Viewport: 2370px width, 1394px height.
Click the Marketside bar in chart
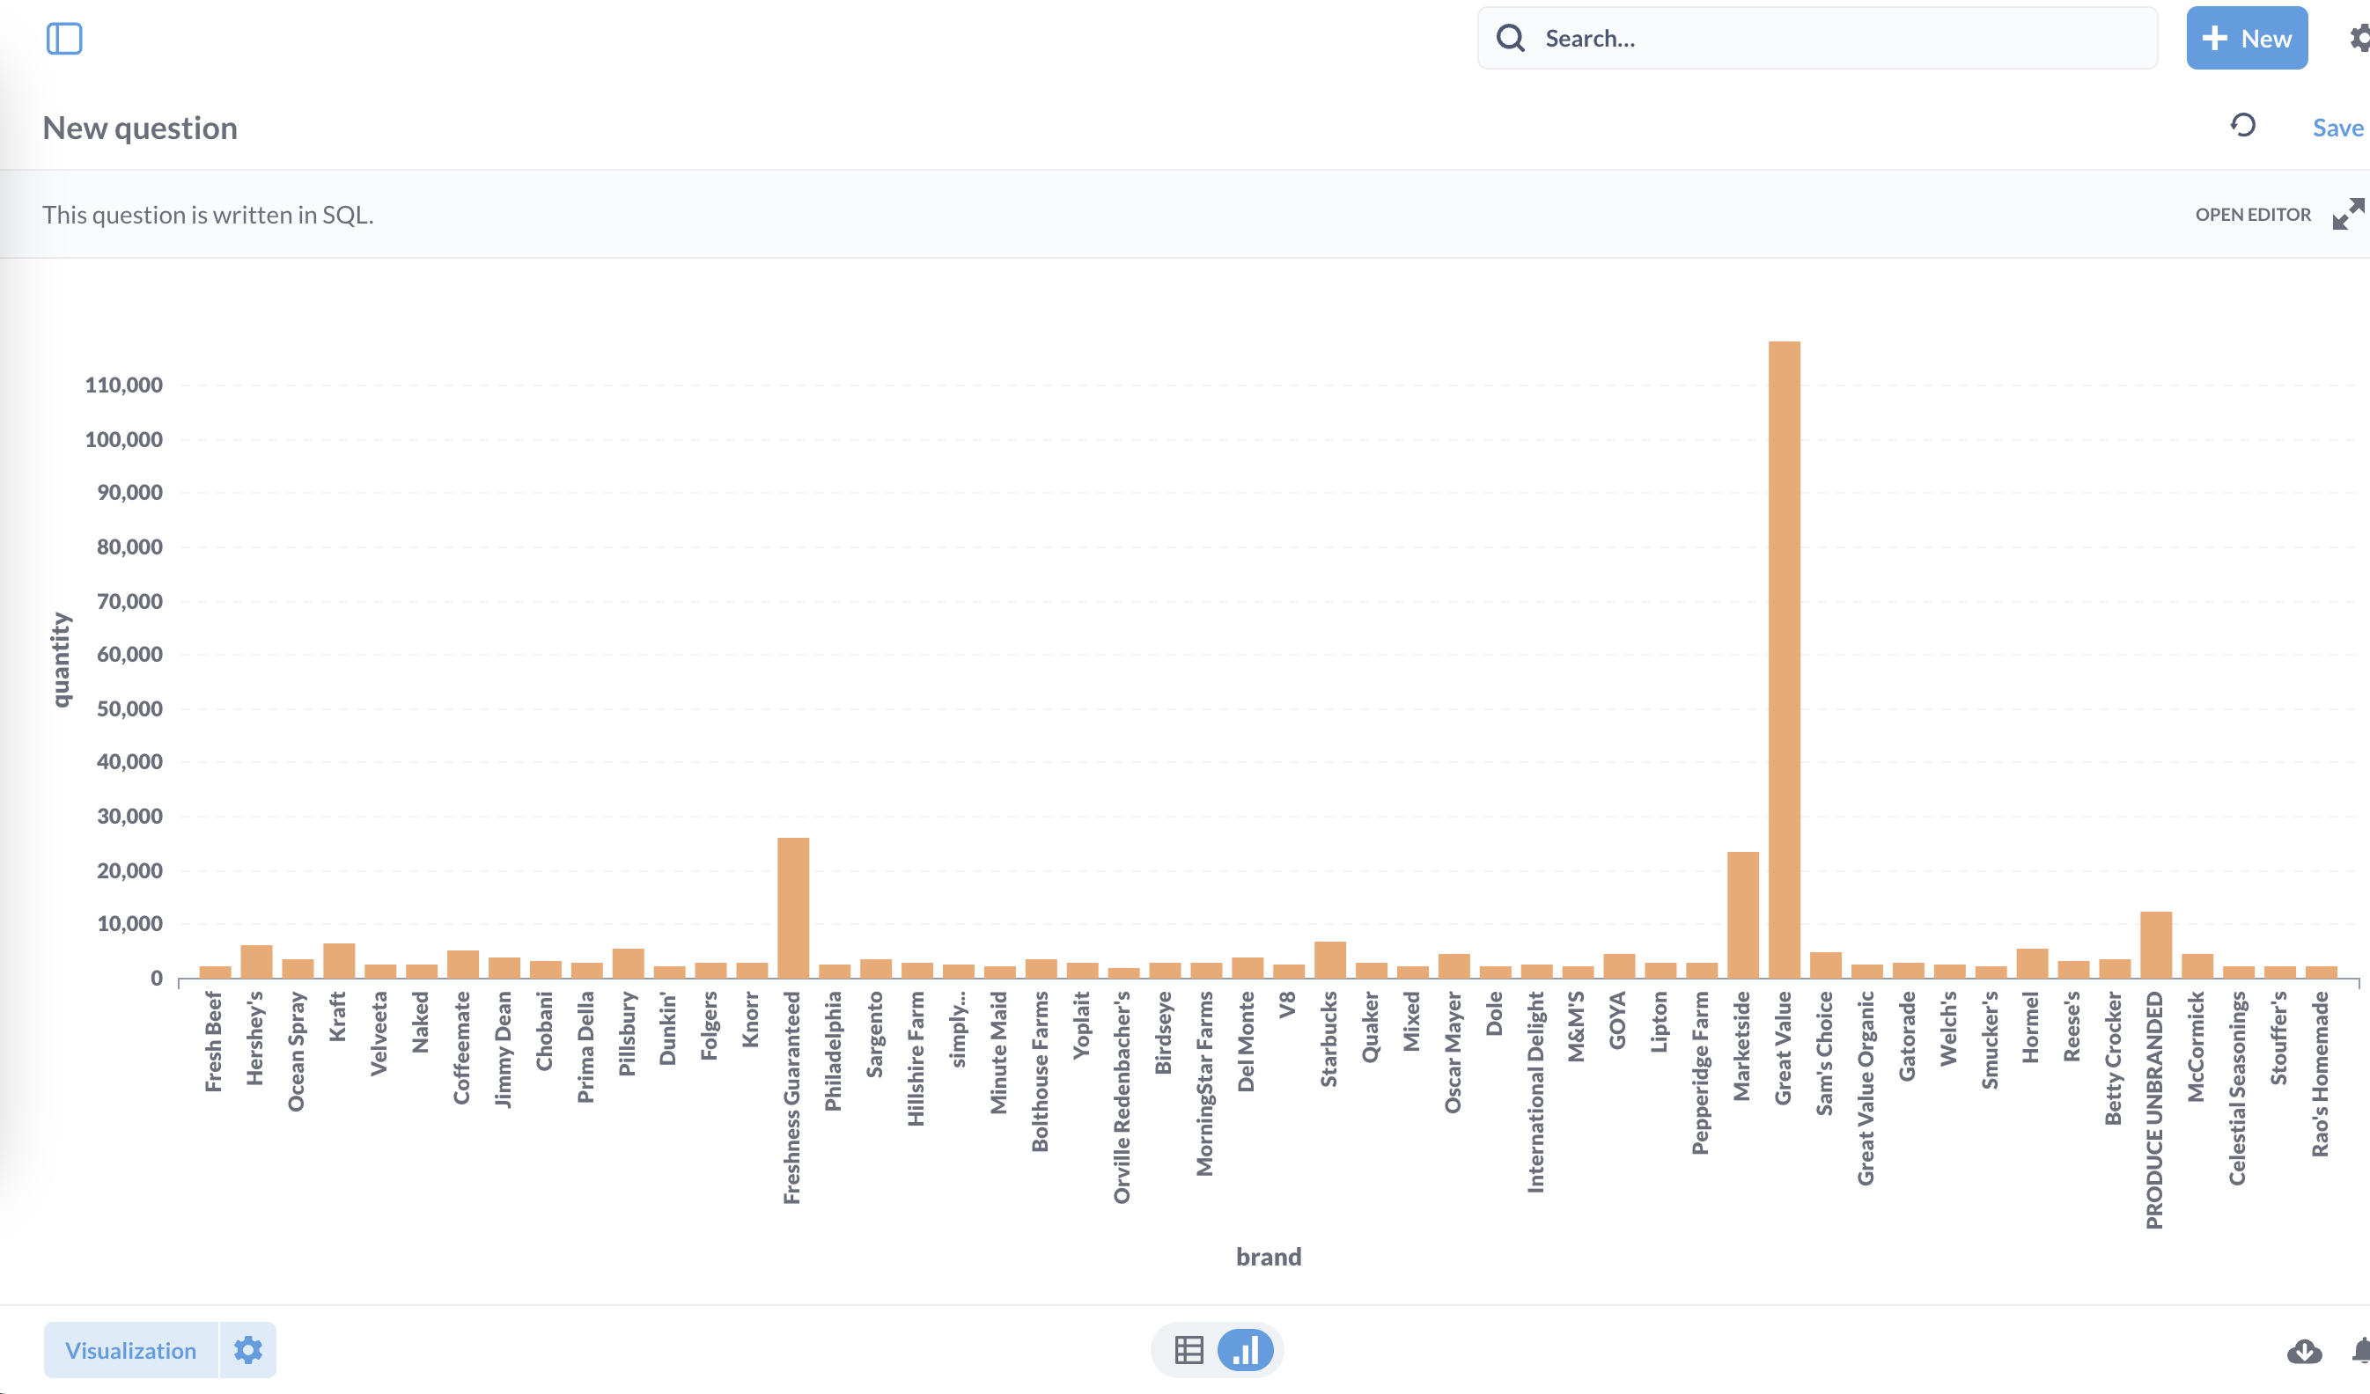1742,913
